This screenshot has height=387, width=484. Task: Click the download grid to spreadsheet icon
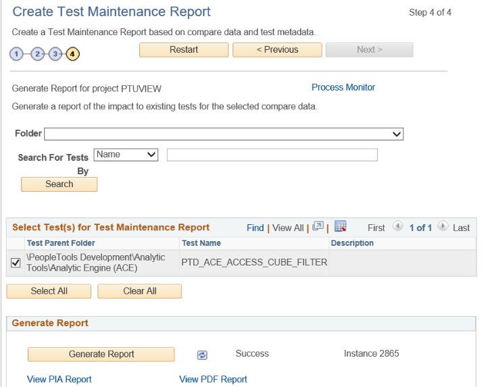341,227
